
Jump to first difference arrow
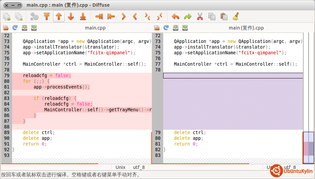[47, 16]
